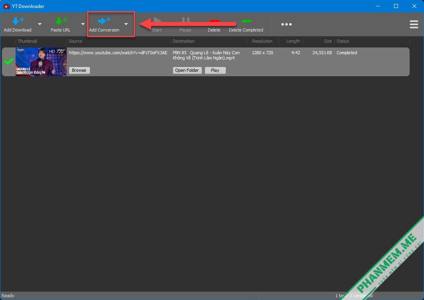
Task: Open the three-dots more options menu
Action: point(287,24)
